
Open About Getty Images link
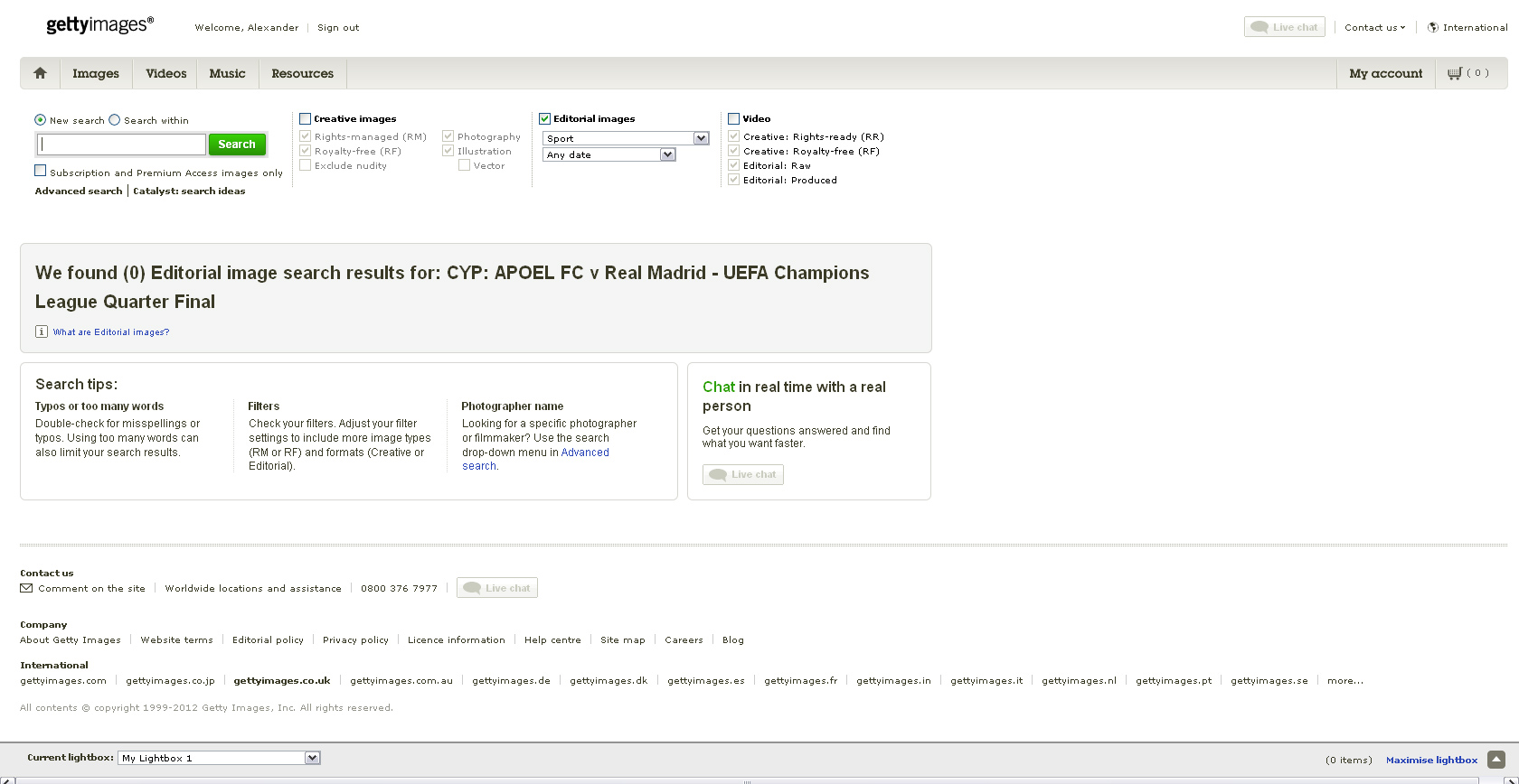(71, 639)
